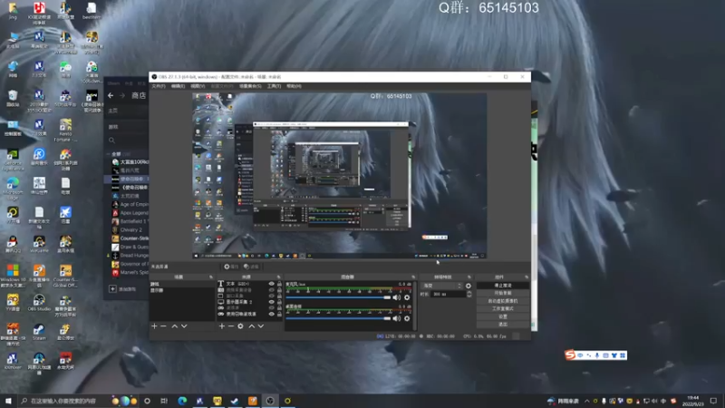725x408 pixels.
Task: Lock the 视频采集设备 source
Action: pos(279,290)
